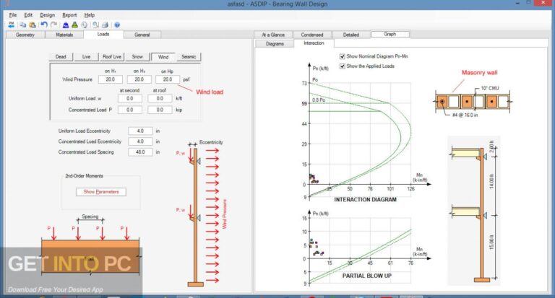This screenshot has width=555, height=298.
Task: Edit the Uniform Load Eccentricity field
Action: tap(140, 131)
